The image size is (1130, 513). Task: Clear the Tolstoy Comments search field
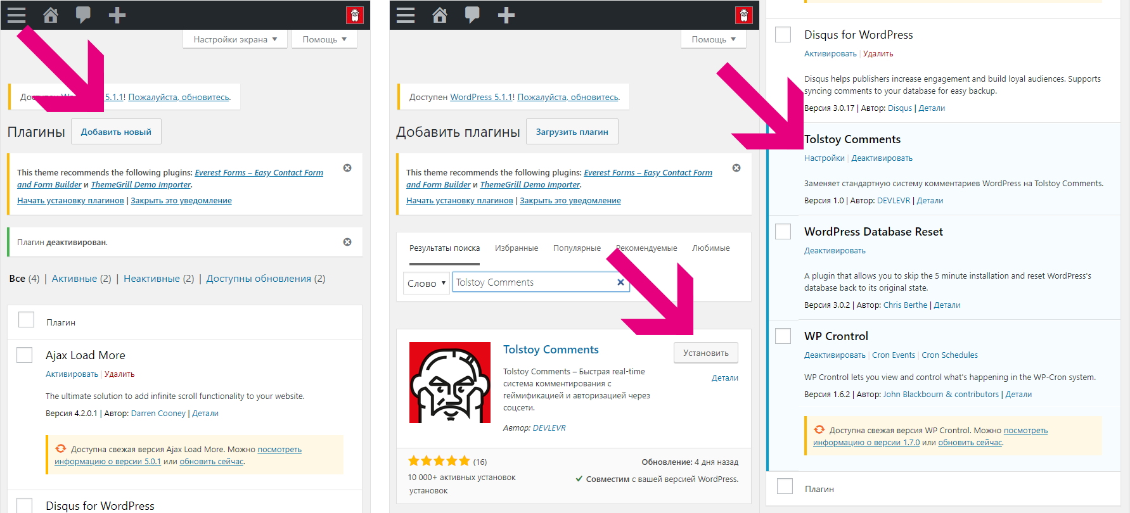pyautogui.click(x=620, y=282)
